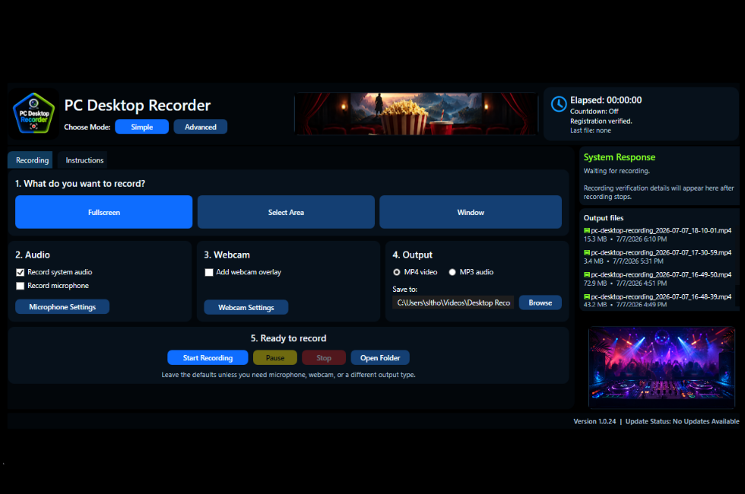Choose Fullscreen recording target

point(103,212)
